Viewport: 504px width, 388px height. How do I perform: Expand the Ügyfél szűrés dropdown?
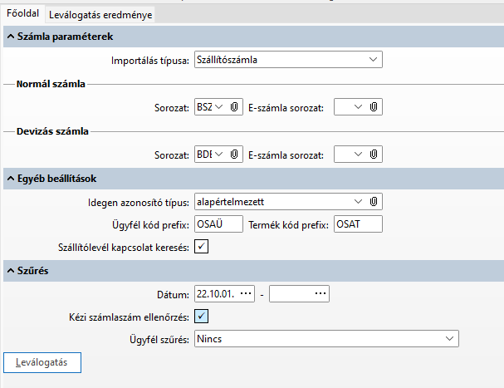click(x=449, y=338)
